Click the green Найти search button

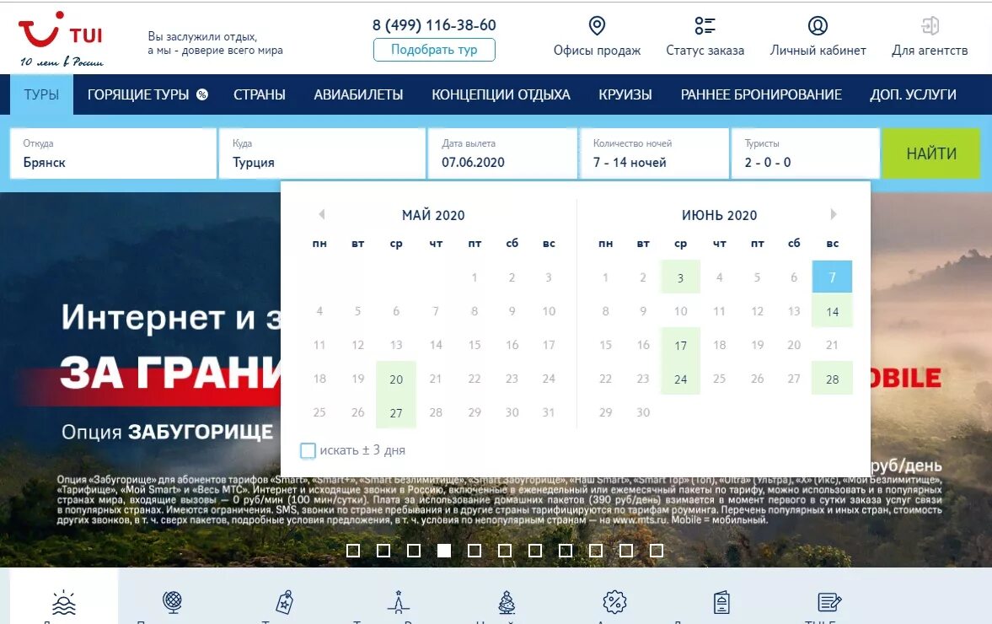click(x=931, y=153)
